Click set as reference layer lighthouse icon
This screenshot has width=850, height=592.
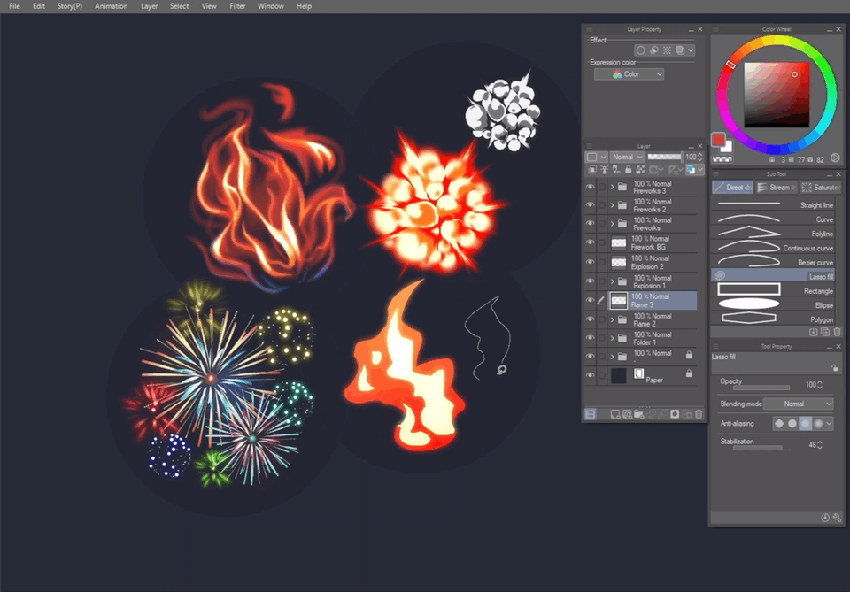(605, 170)
